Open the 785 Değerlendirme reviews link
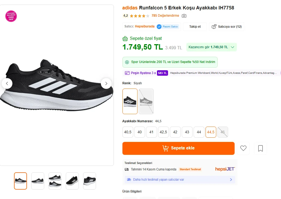This screenshot has width=281, height=199. click(165, 16)
